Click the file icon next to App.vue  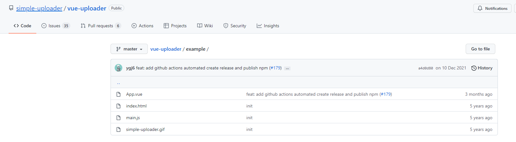pyautogui.click(x=118, y=94)
